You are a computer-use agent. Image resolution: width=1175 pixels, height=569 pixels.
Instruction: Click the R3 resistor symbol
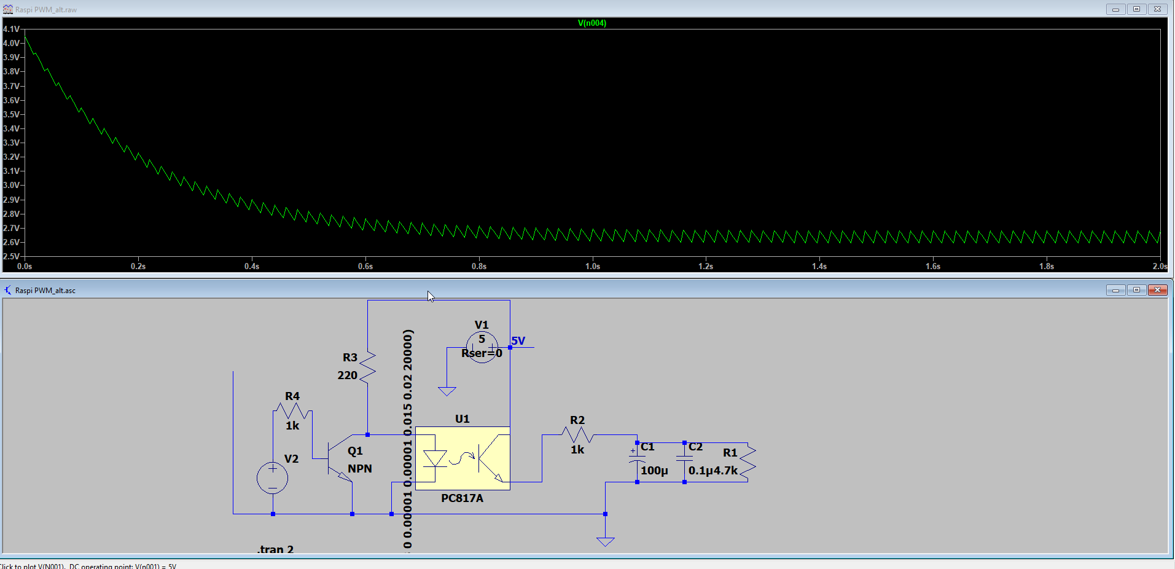[367, 367]
